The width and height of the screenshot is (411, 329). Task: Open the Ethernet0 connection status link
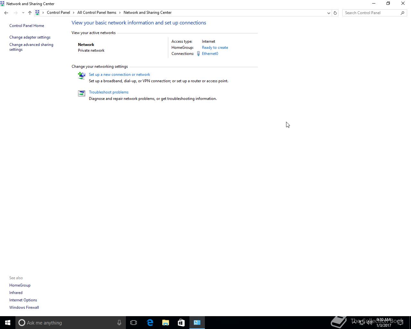(x=210, y=54)
